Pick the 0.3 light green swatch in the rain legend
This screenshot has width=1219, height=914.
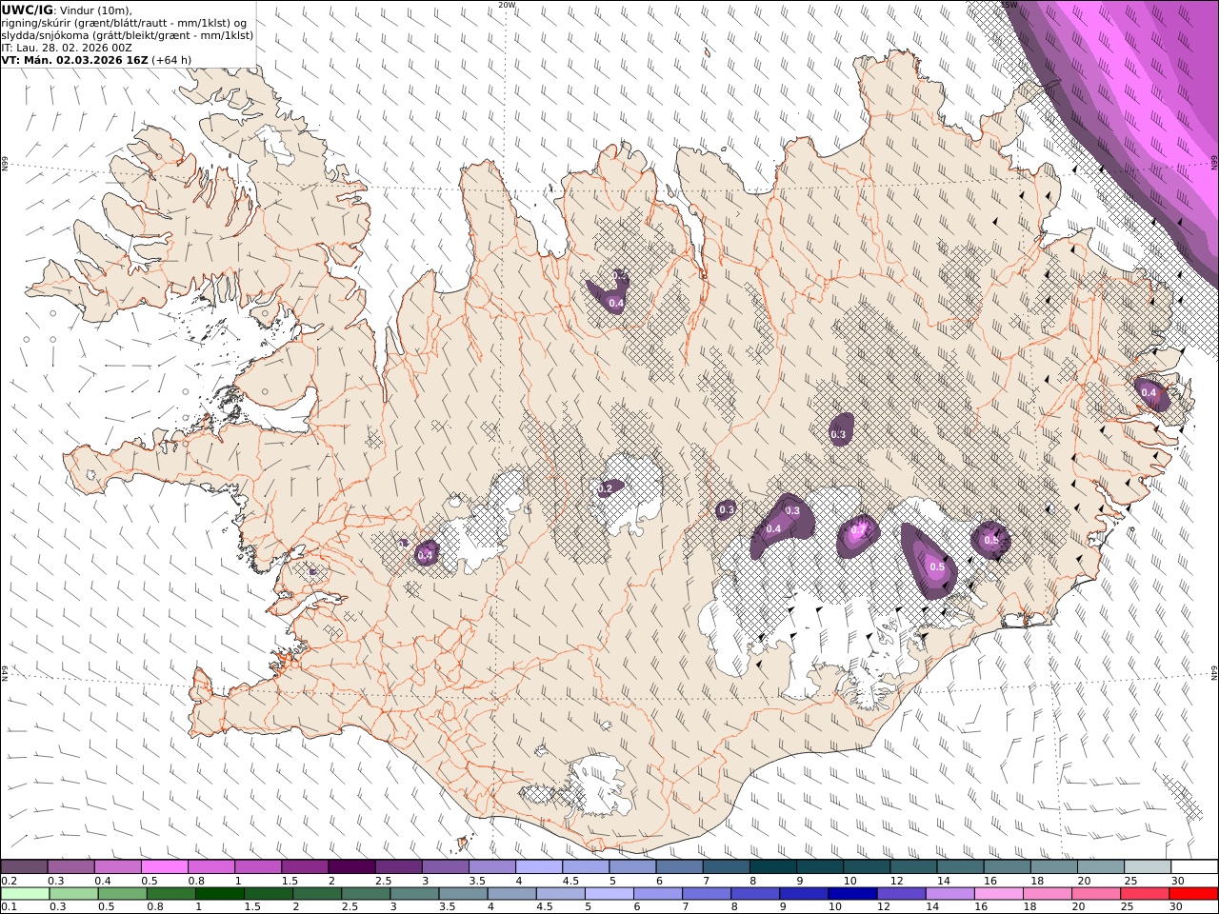73,894
